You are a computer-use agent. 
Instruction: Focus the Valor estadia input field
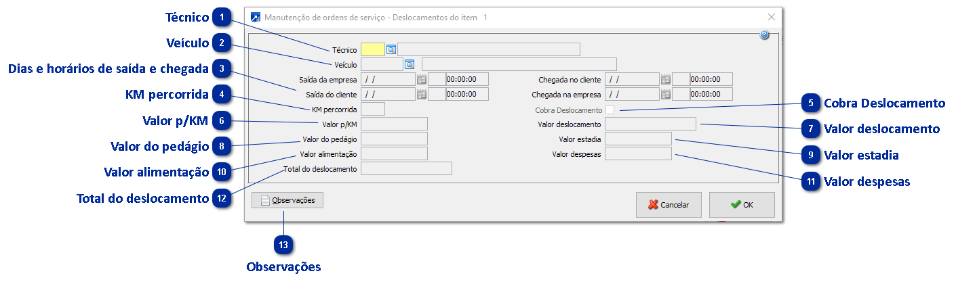pyautogui.click(x=638, y=139)
